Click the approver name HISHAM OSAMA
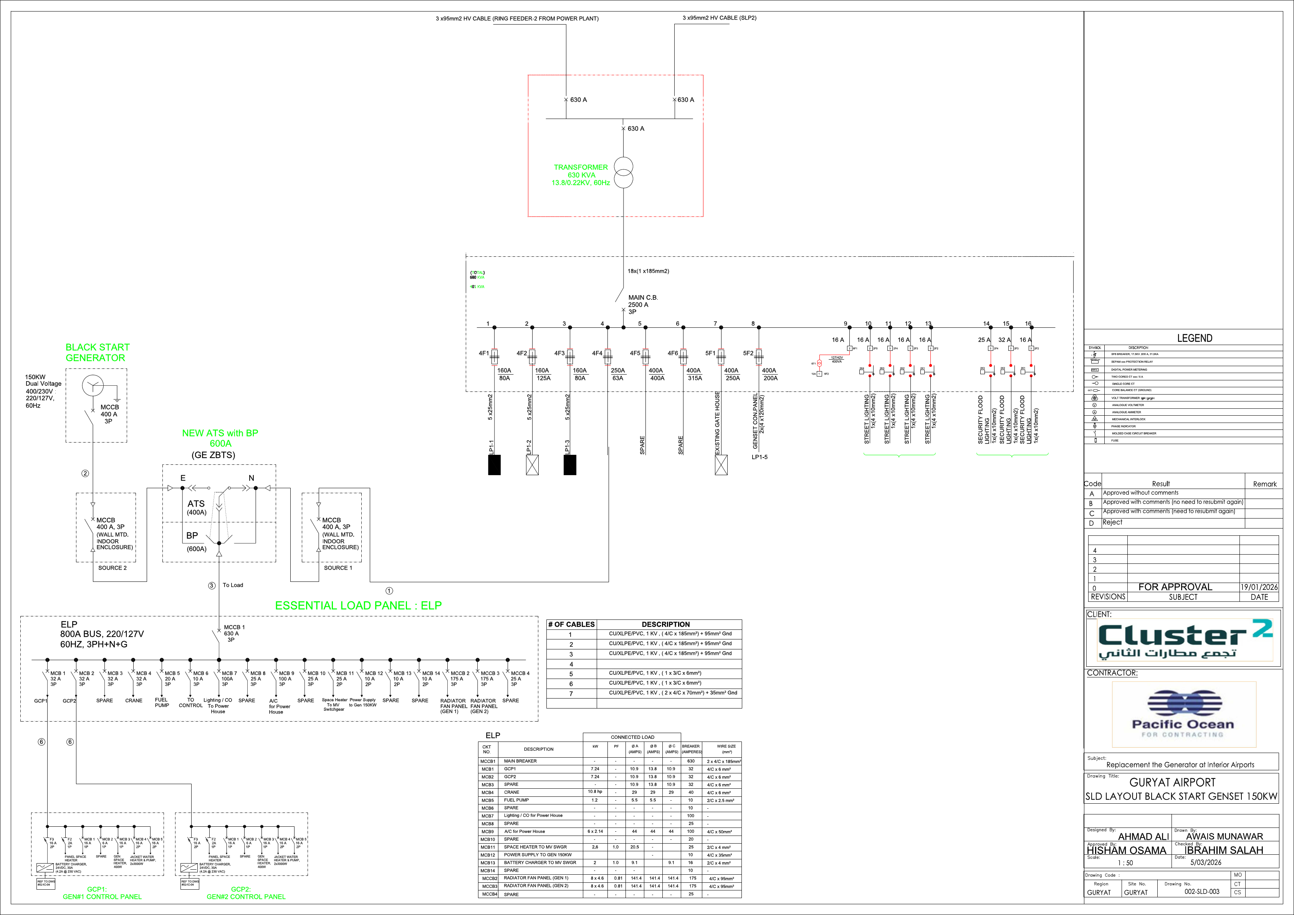 [x=1126, y=850]
